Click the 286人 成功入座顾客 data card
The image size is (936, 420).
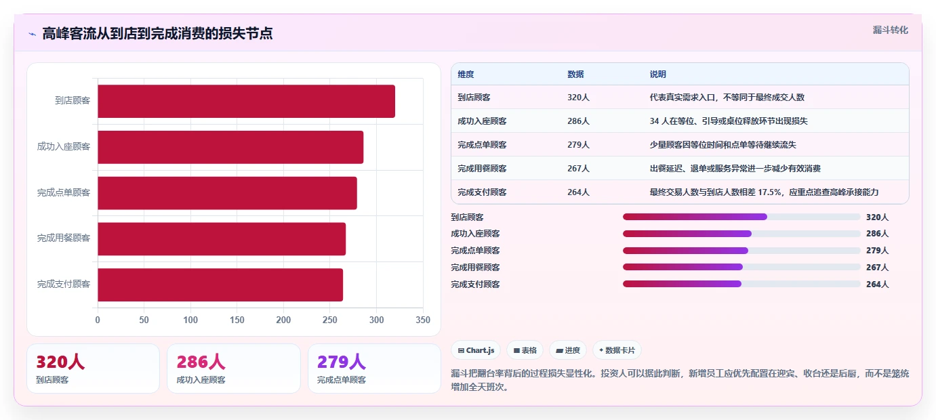point(234,369)
